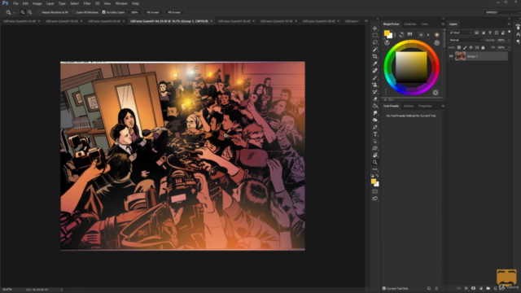Image resolution: width=521 pixels, height=293 pixels.
Task: Open the Layers panel menu
Action: [509, 24]
